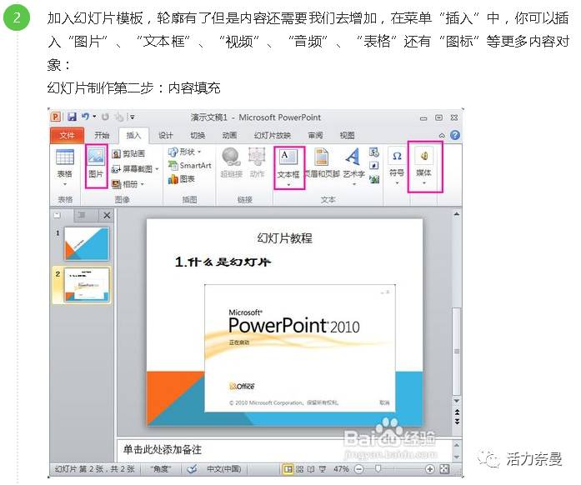Expand 文本框 dropdown arrow
The image size is (581, 485).
[x=288, y=184]
